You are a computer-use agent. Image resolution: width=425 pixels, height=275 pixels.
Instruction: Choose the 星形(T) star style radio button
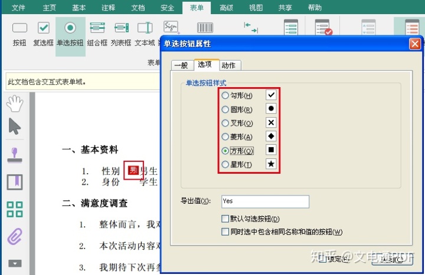coord(225,164)
